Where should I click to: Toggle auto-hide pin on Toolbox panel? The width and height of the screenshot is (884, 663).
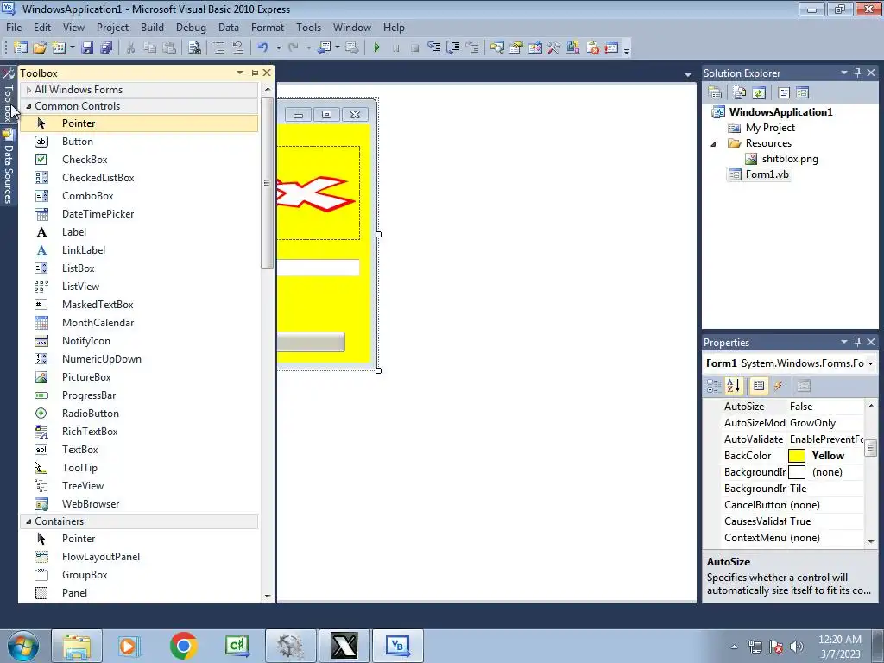254,73
